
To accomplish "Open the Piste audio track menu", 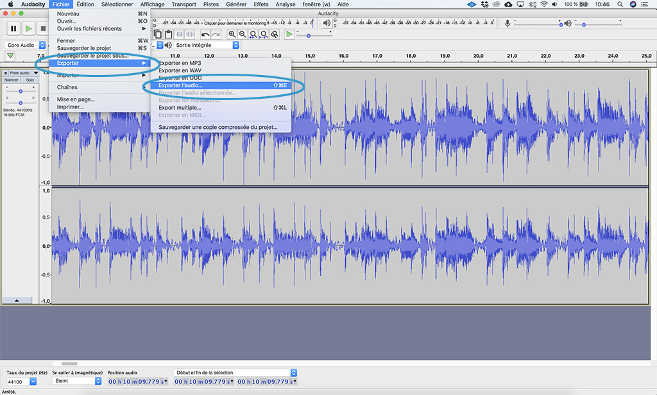I will pyautogui.click(x=24, y=73).
